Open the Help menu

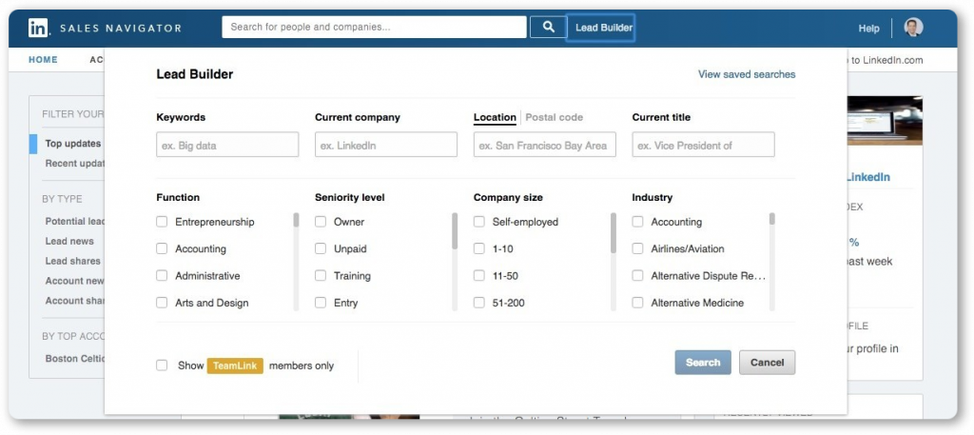click(868, 28)
